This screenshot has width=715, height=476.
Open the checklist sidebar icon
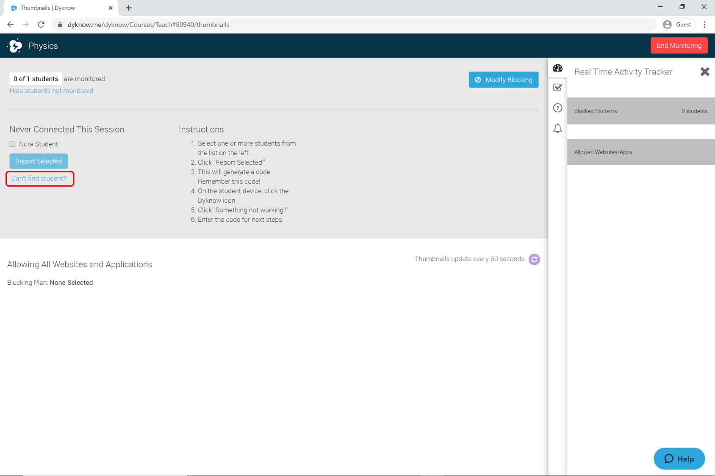coord(557,88)
